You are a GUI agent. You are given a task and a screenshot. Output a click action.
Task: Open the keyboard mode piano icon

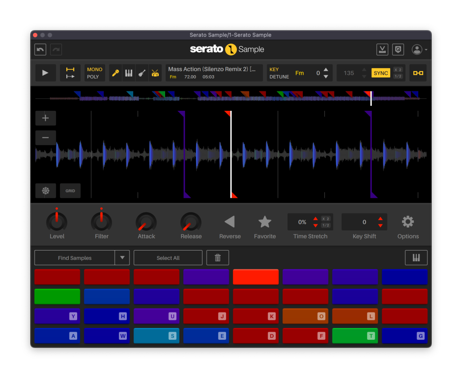coord(416,258)
